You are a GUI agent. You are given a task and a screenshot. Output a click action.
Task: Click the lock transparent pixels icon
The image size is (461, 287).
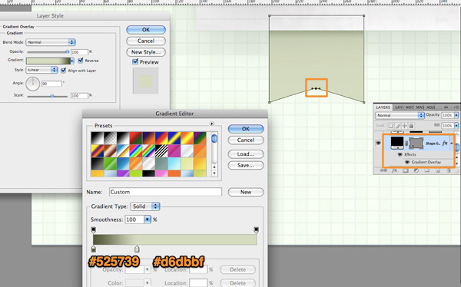(x=390, y=126)
